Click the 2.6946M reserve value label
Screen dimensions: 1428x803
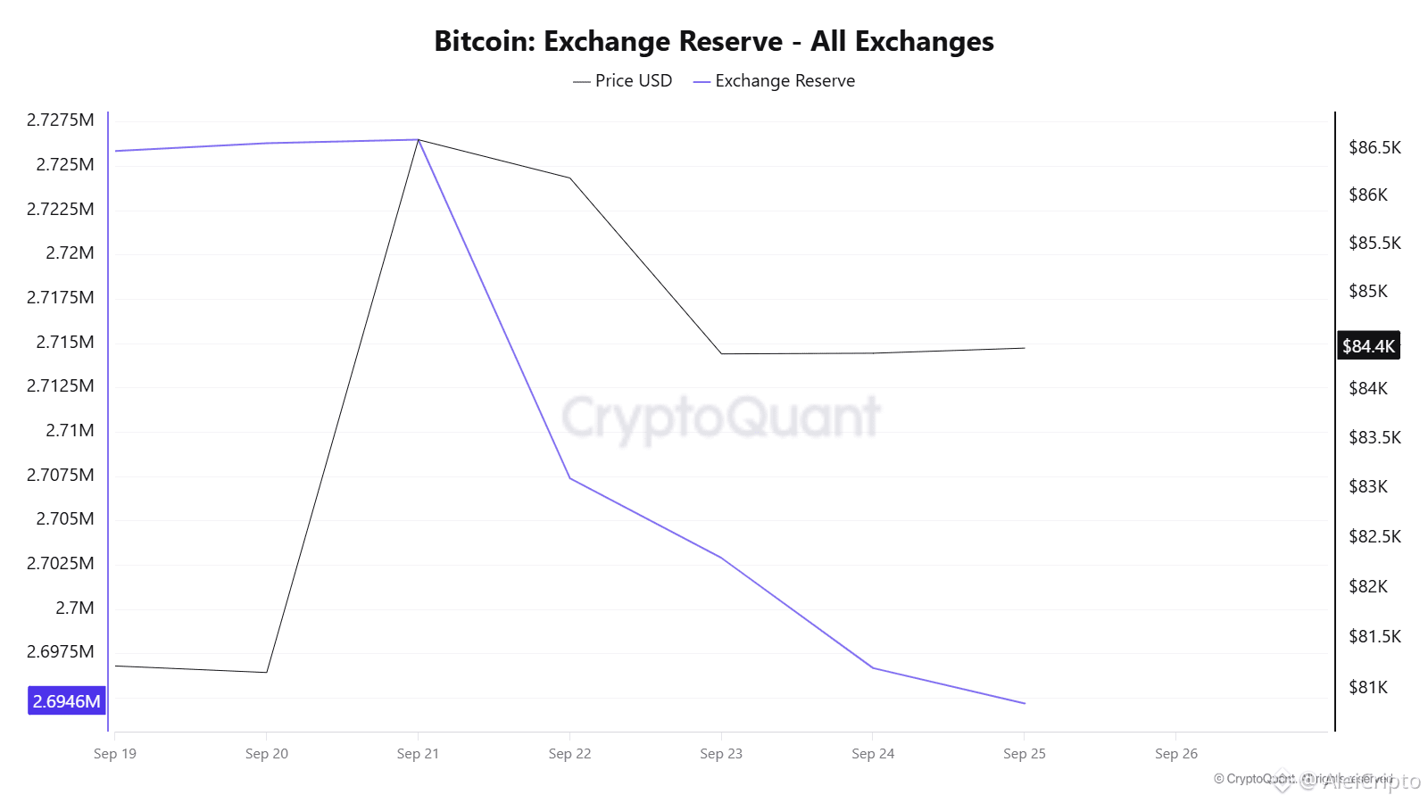[67, 701]
